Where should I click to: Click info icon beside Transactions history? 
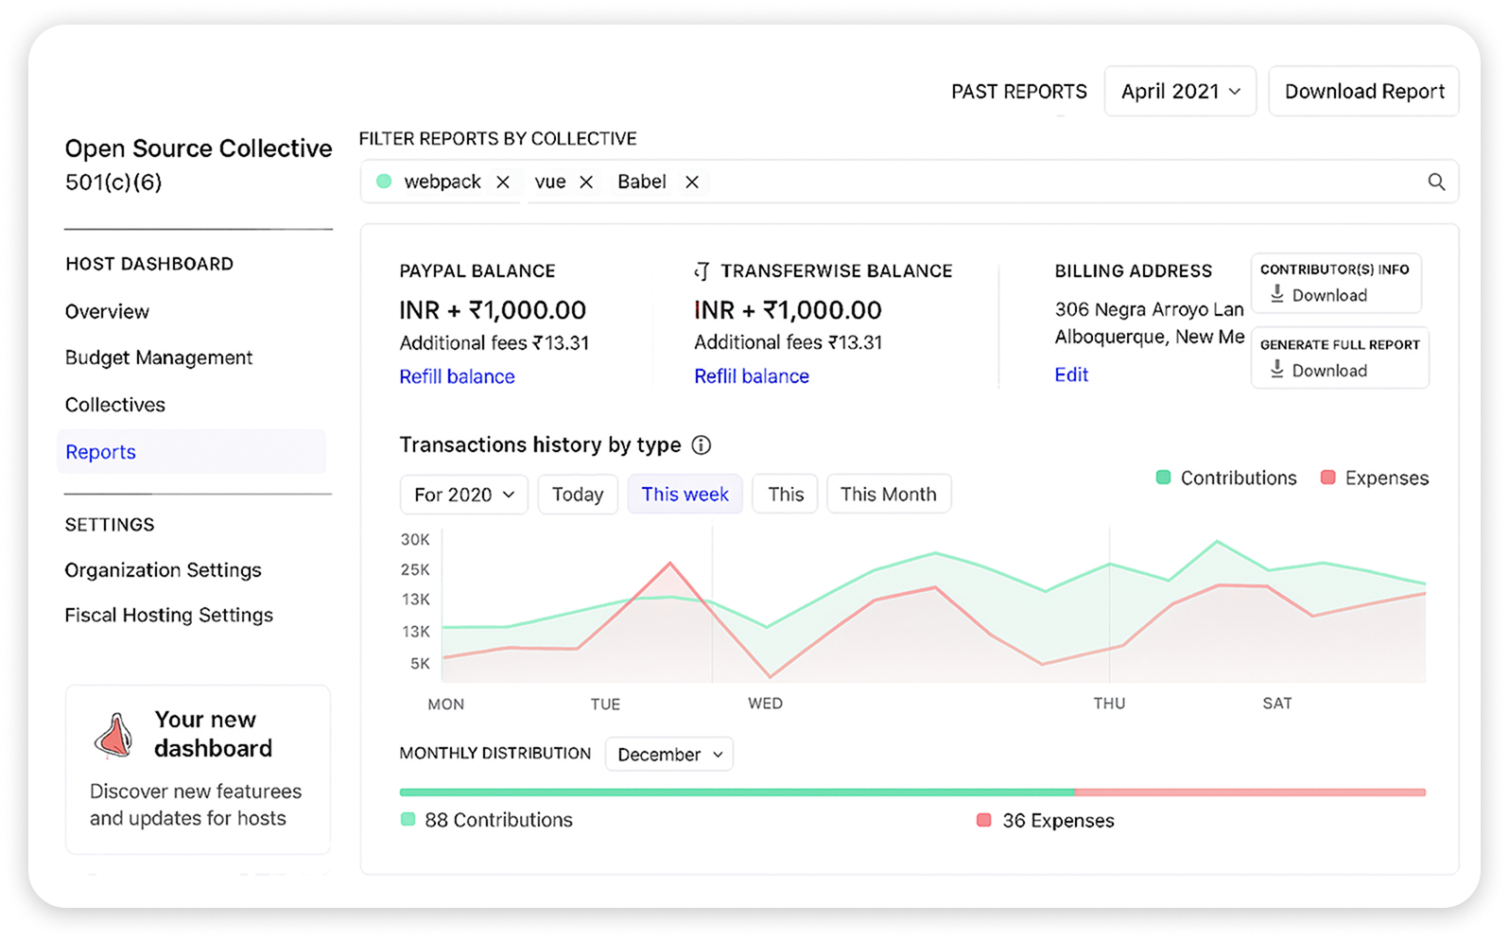[702, 445]
